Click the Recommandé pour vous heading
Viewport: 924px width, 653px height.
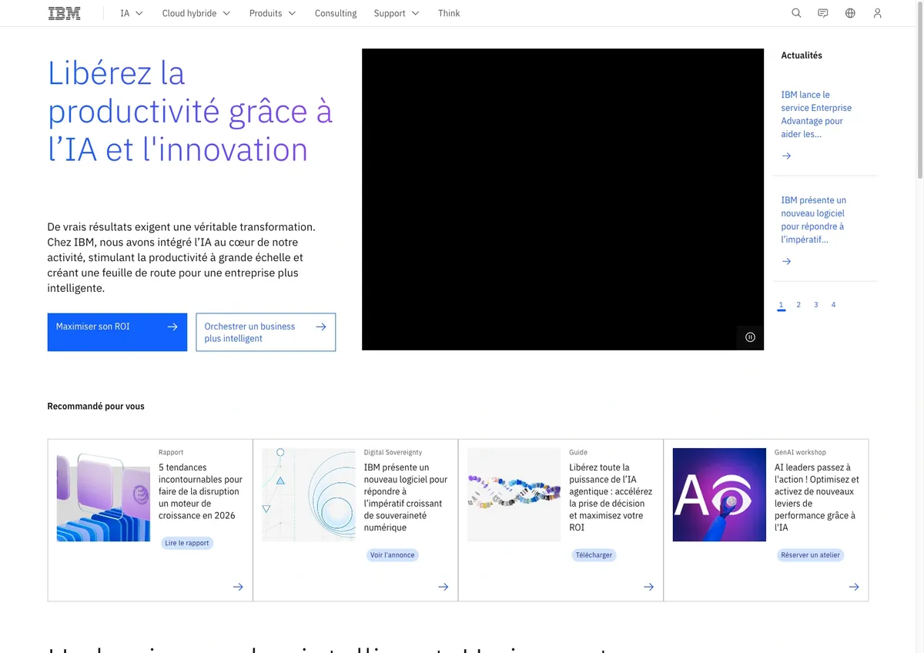tap(95, 406)
